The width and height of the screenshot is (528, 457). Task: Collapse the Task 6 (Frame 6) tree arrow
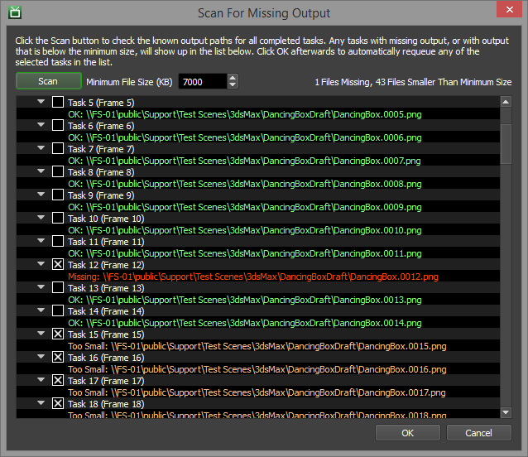pos(41,125)
